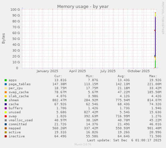
Task: Click the stacked data spike in the graph
Action: pyautogui.click(x=155, y=40)
